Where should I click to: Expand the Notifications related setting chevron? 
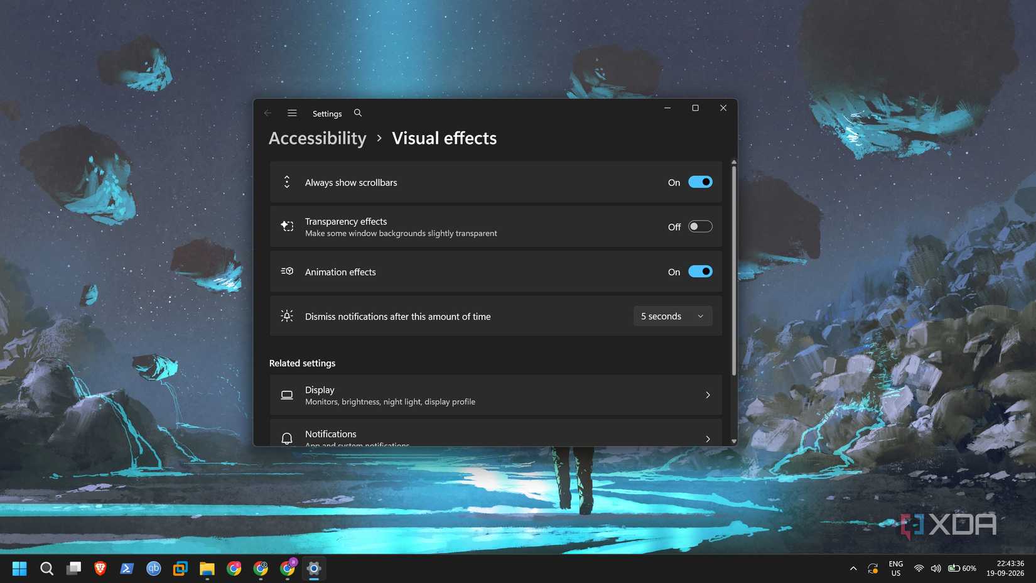tap(708, 439)
